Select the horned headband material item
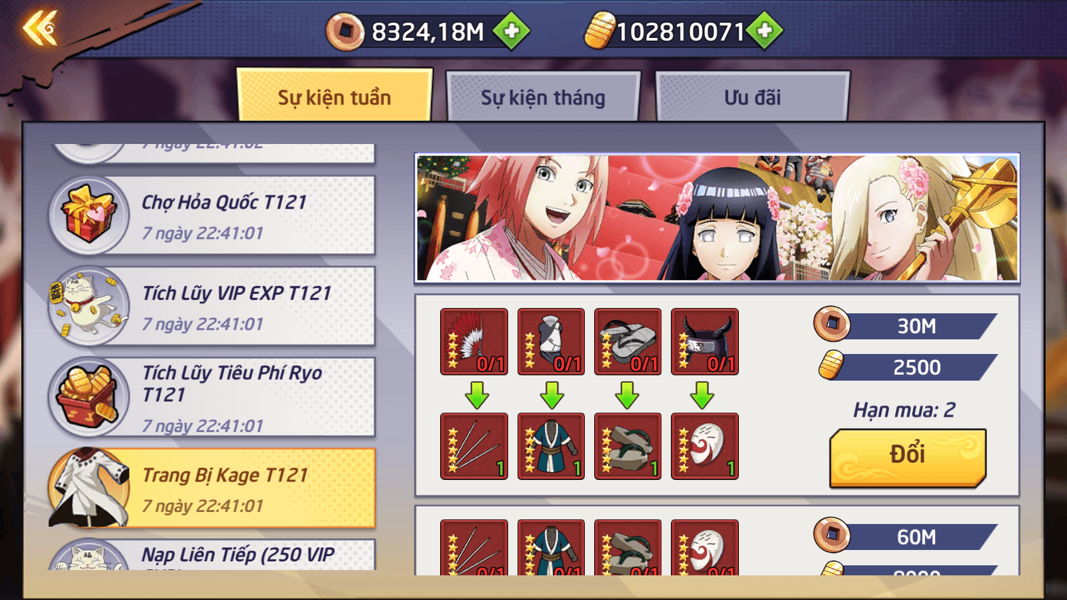 pos(705,341)
